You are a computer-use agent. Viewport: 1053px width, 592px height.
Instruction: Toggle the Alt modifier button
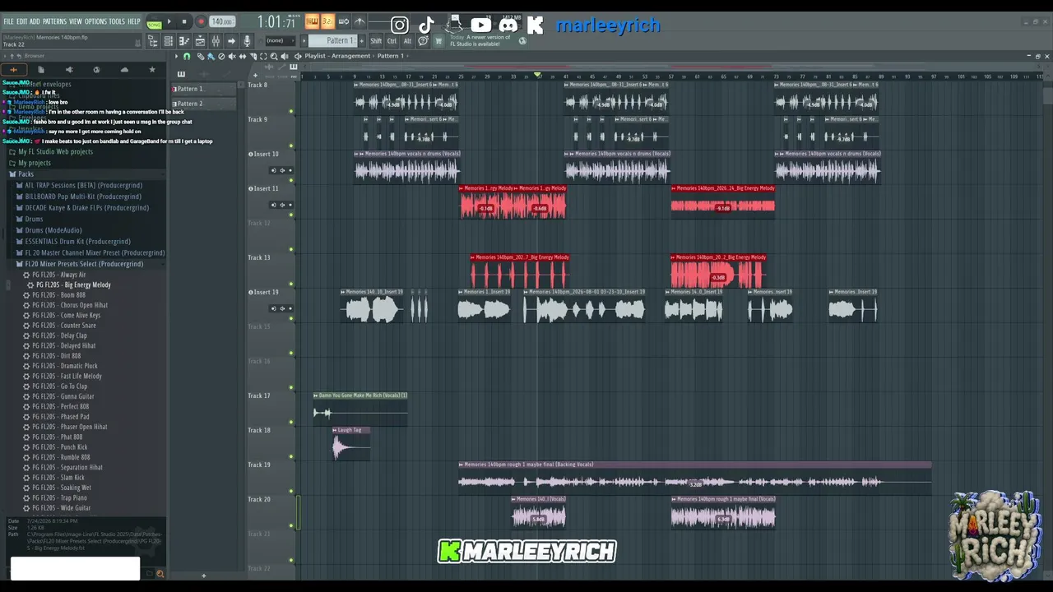407,40
